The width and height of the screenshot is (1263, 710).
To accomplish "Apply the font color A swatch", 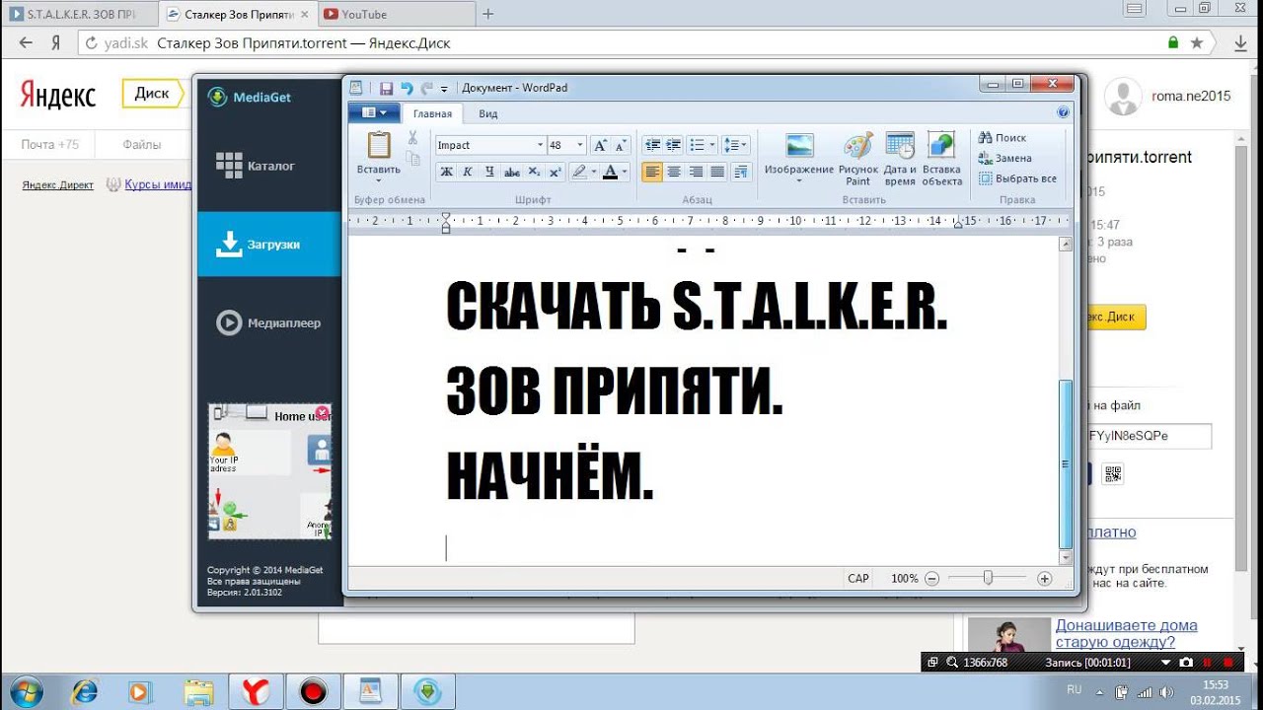I will (x=610, y=172).
